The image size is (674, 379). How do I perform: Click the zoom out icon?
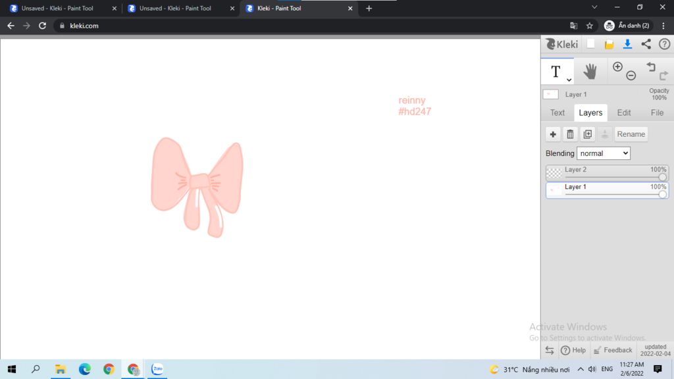[631, 76]
